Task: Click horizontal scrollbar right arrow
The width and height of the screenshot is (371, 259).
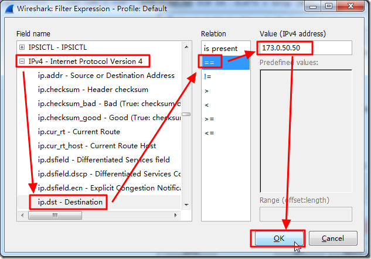Action: (x=175, y=215)
